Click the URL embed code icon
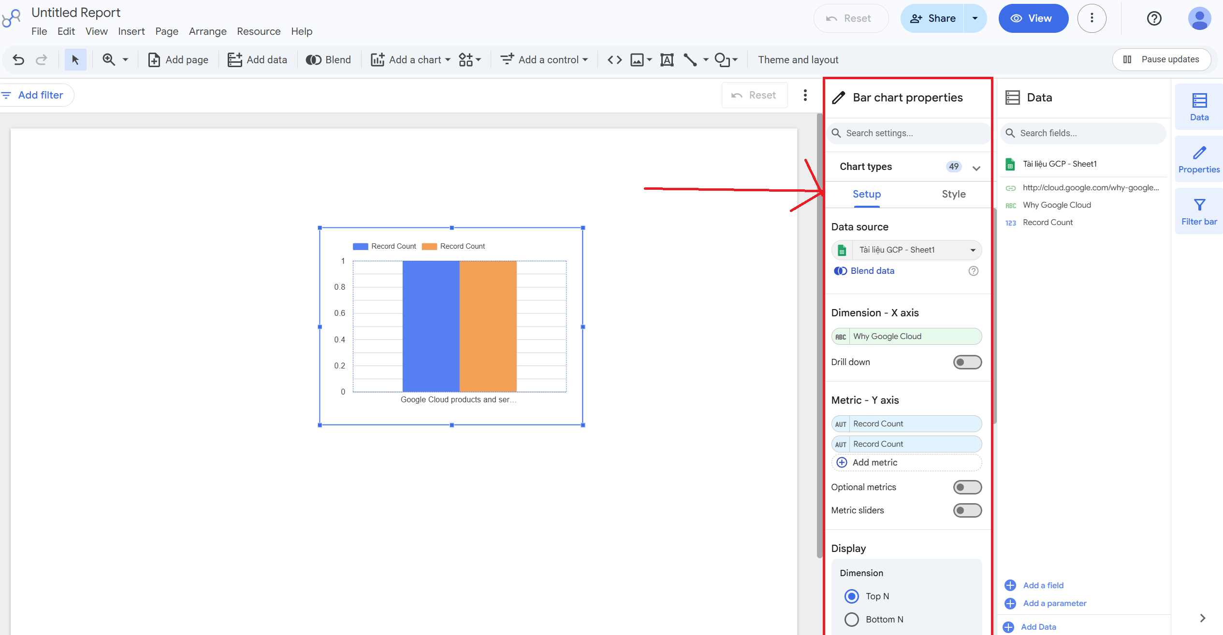This screenshot has width=1223, height=635. 614,59
